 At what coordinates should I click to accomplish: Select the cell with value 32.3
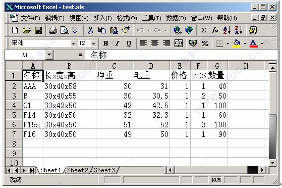pyautogui.click(x=151, y=115)
